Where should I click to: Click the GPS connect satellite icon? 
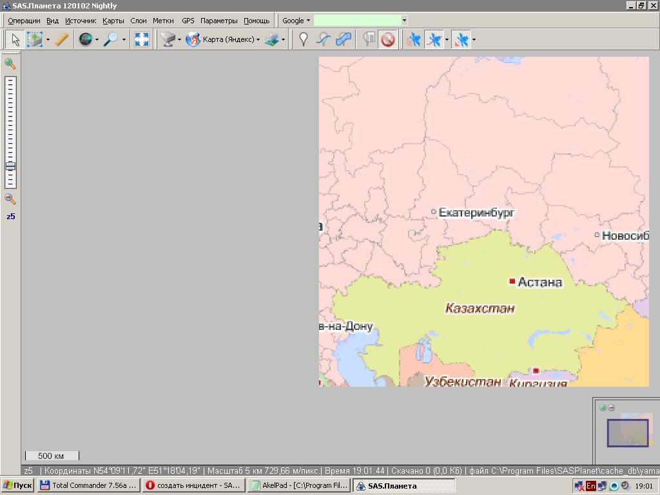413,40
